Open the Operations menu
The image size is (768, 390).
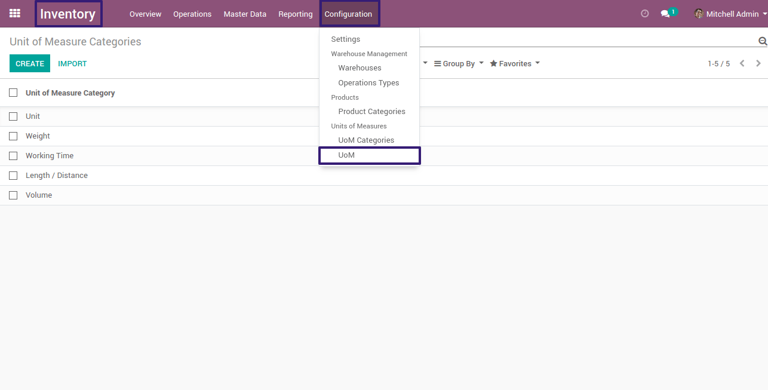[192, 14]
